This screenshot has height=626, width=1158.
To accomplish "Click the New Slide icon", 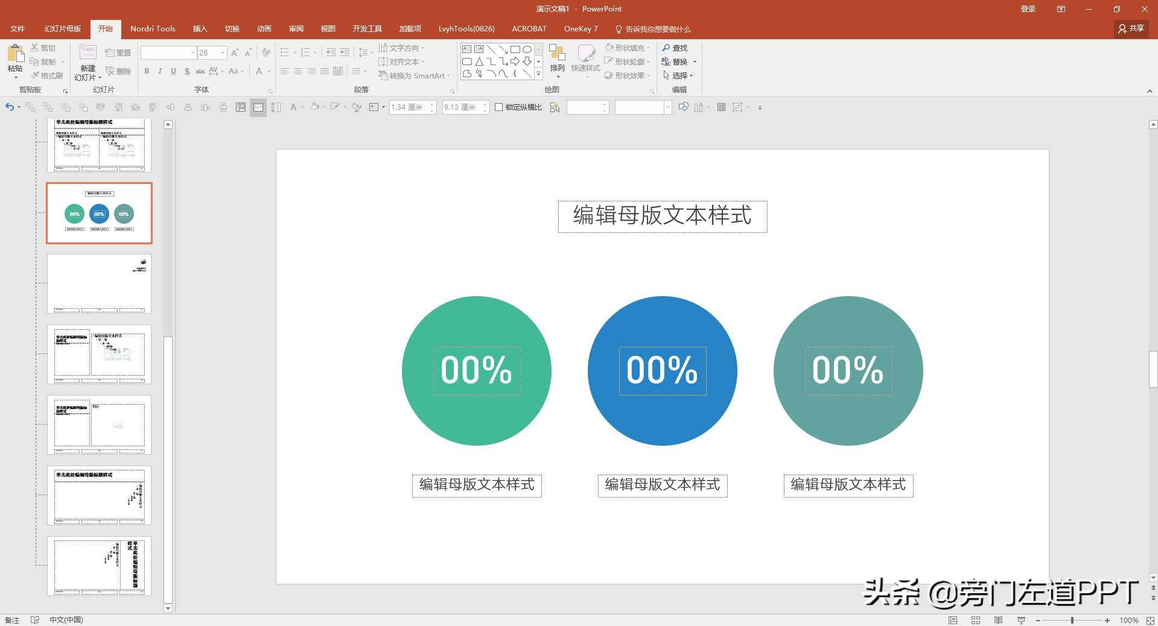I will [x=87, y=53].
